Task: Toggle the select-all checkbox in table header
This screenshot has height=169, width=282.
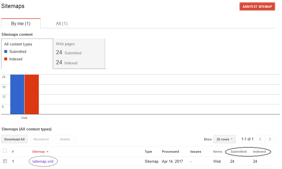Action: coord(5,151)
